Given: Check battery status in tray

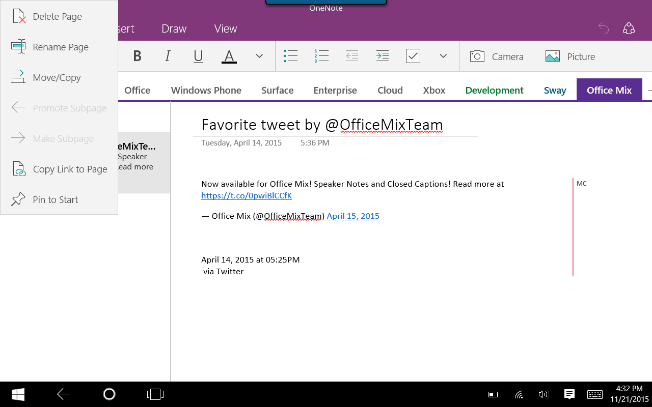Looking at the screenshot, I should pyautogui.click(x=493, y=394).
